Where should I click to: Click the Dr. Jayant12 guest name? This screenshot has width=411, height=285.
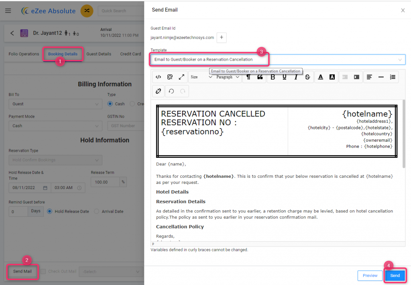(x=47, y=33)
